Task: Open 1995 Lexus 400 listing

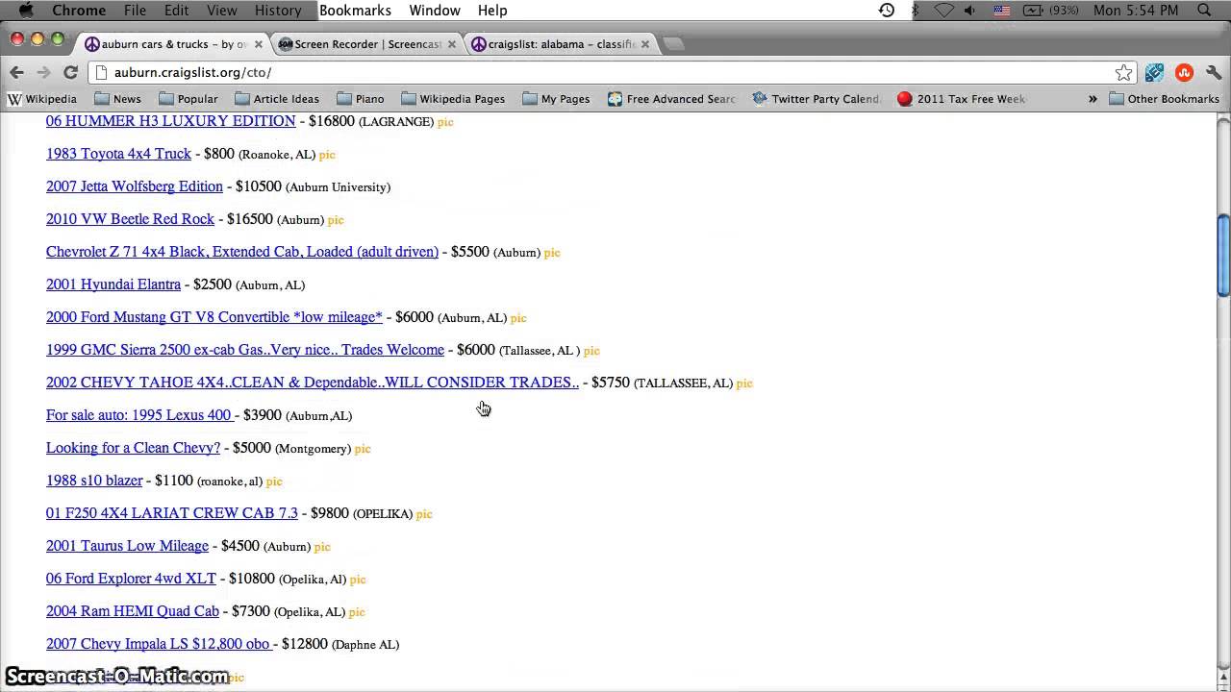Action: [139, 415]
